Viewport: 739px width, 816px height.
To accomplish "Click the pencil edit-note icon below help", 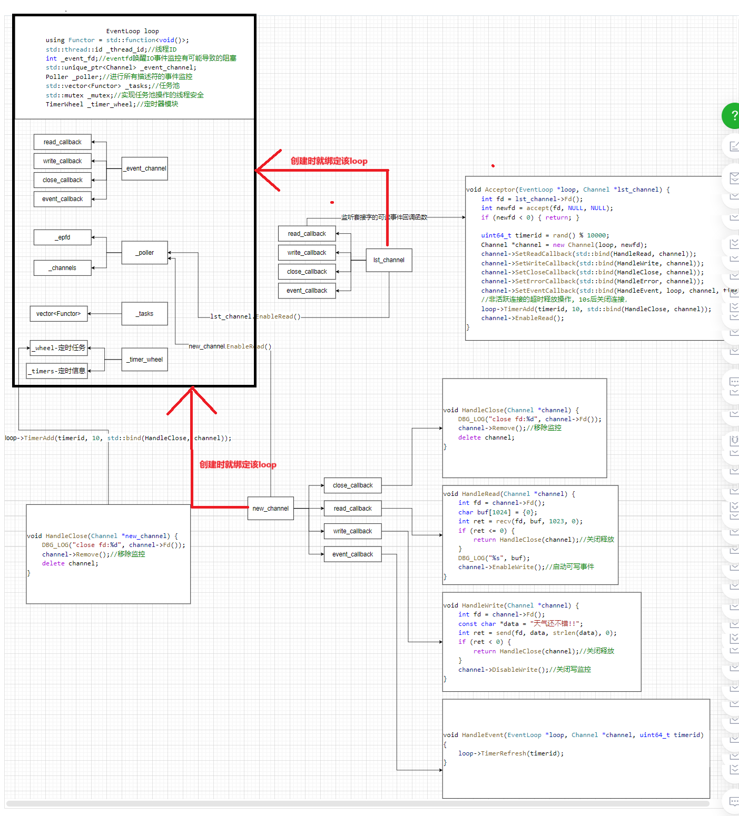I will [x=734, y=146].
